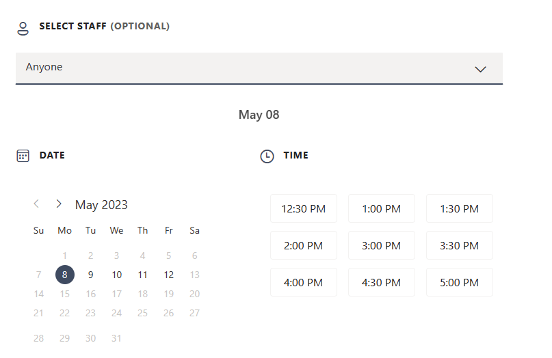The height and width of the screenshot is (358, 552).
Task: Select the 1:00 PM time slot
Action: click(382, 208)
